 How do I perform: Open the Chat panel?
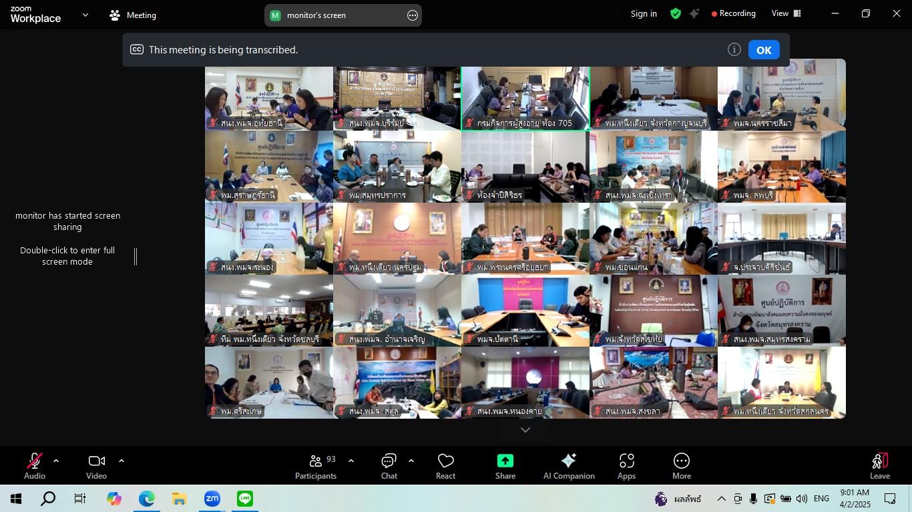click(389, 465)
